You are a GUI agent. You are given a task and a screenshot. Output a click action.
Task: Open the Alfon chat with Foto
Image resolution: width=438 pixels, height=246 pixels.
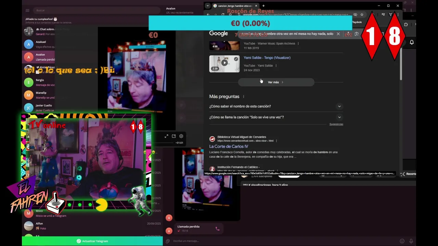tap(92, 226)
